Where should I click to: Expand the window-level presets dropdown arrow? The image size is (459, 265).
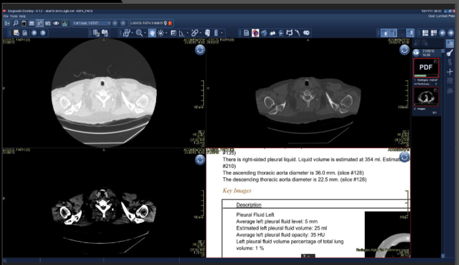168,33
